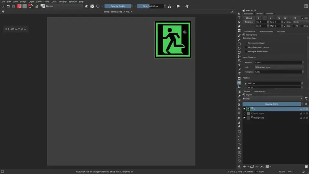Move layer up arrow
Viewport: 309px width, 174px height.
pos(262,167)
